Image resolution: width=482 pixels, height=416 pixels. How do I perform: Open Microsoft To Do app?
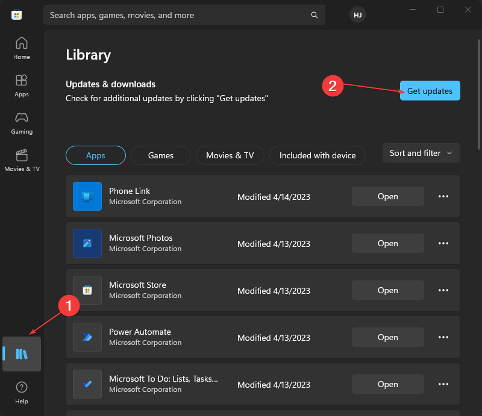point(387,384)
